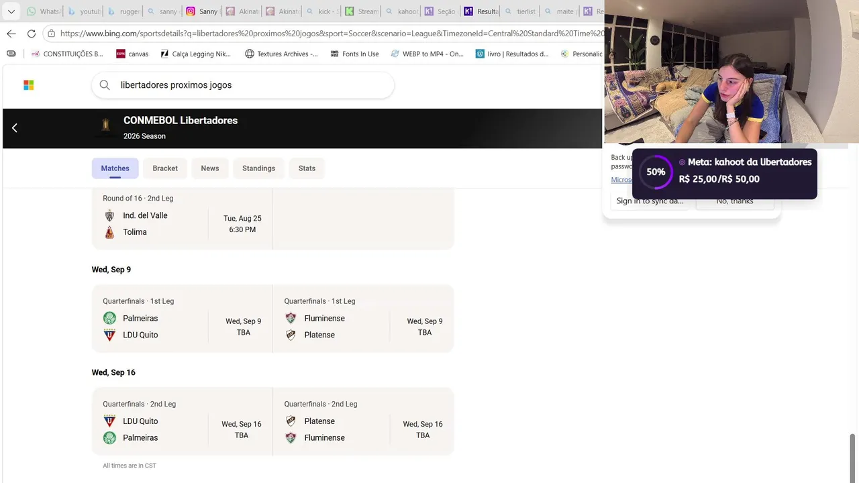Click LDU Quito crest in Sep 9 match

coord(109,335)
